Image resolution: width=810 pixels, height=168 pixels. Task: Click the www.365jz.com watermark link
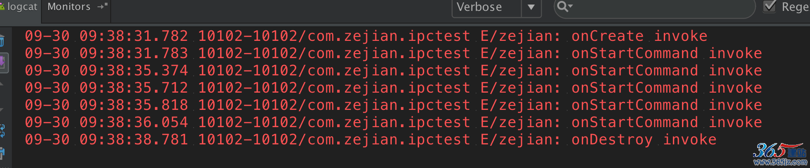pos(780,162)
